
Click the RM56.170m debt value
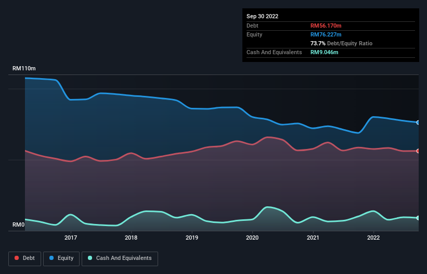tap(326, 26)
